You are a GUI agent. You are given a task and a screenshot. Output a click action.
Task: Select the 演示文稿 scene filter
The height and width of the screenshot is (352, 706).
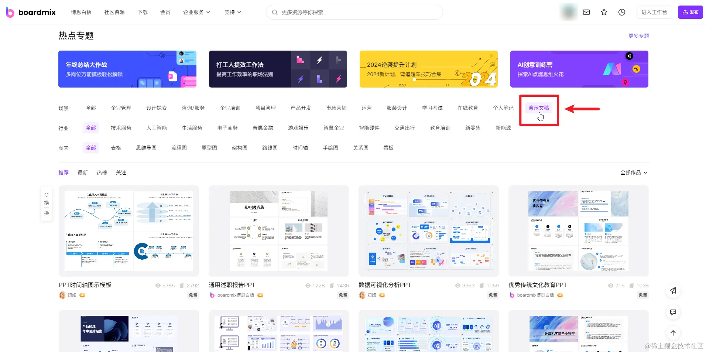click(538, 107)
